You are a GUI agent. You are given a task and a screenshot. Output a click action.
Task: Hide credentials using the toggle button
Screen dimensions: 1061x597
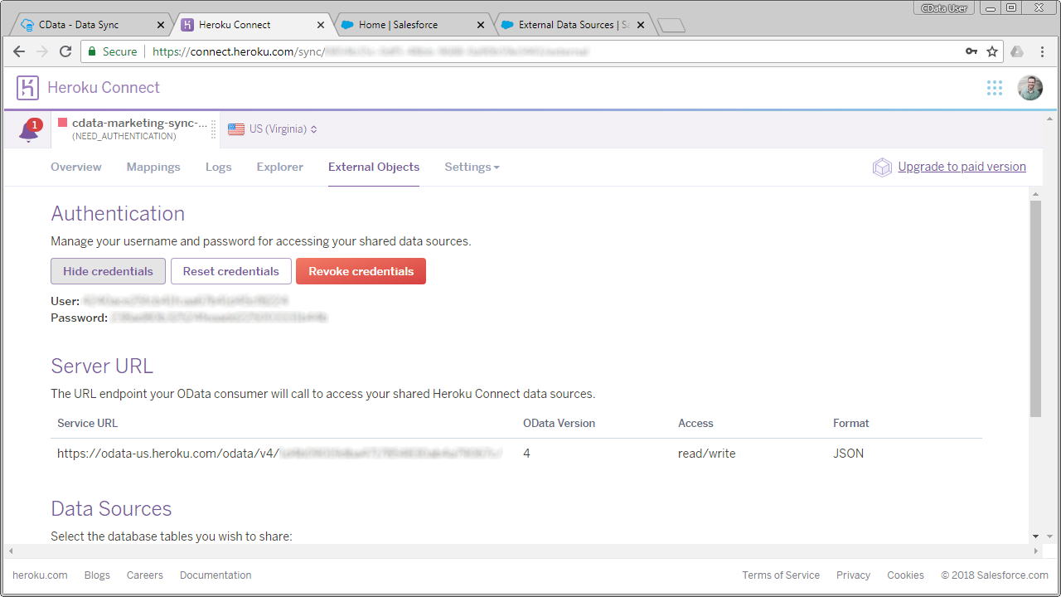point(108,270)
